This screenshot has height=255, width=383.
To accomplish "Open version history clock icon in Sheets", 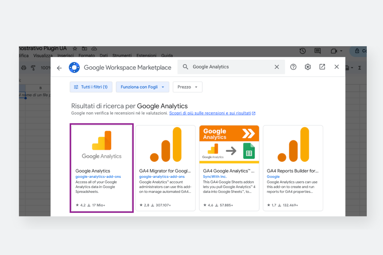I will (x=303, y=51).
